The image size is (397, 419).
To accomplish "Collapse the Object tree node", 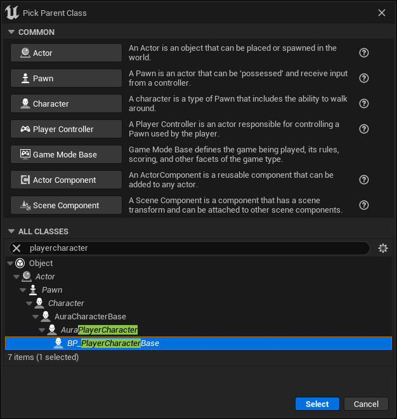I will click(x=10, y=263).
